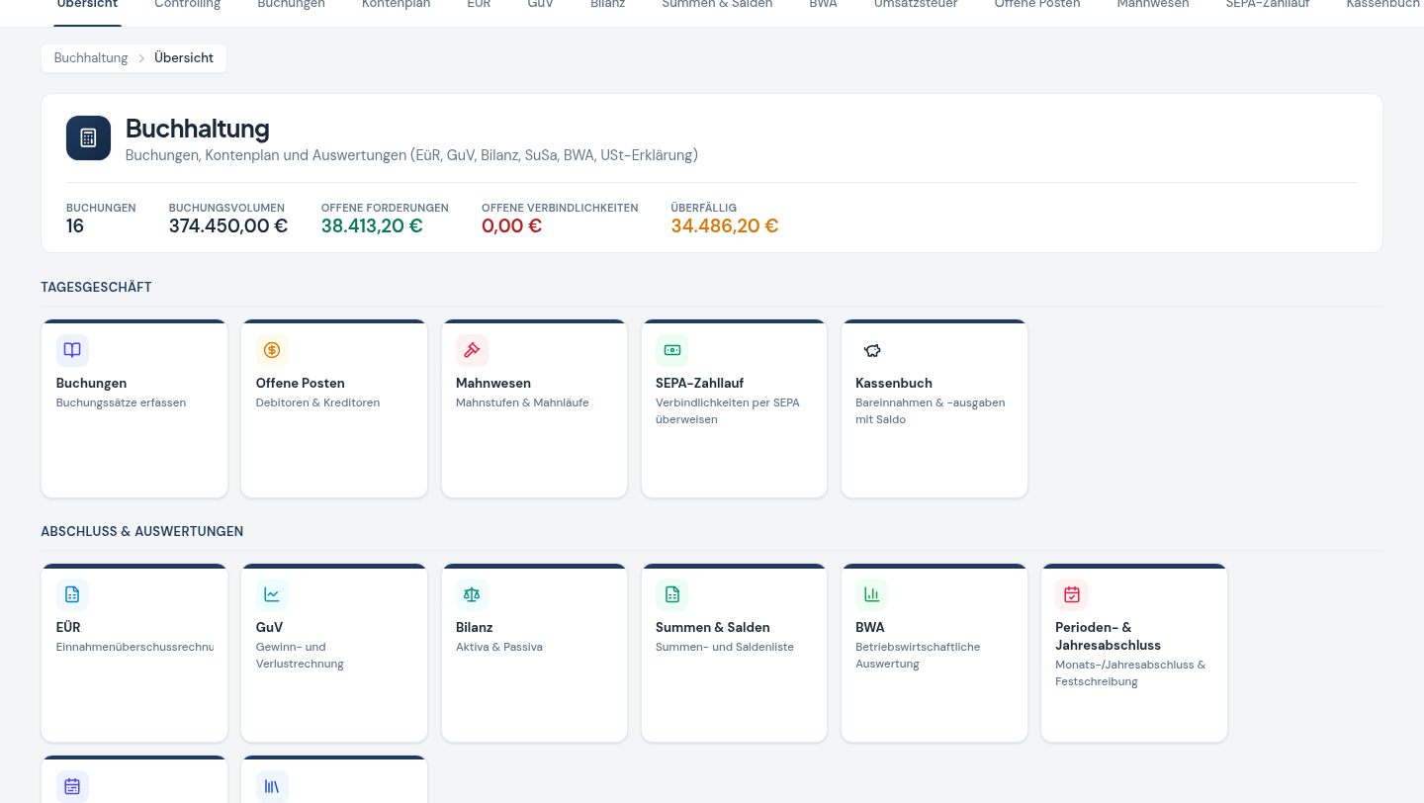Open Summen & Salden via its sheet icon
This screenshot has height=803, width=1424.
click(x=671, y=594)
